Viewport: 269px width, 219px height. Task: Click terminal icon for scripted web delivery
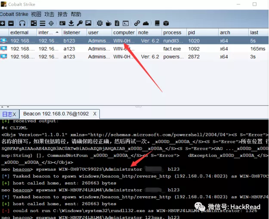tap(126, 23)
